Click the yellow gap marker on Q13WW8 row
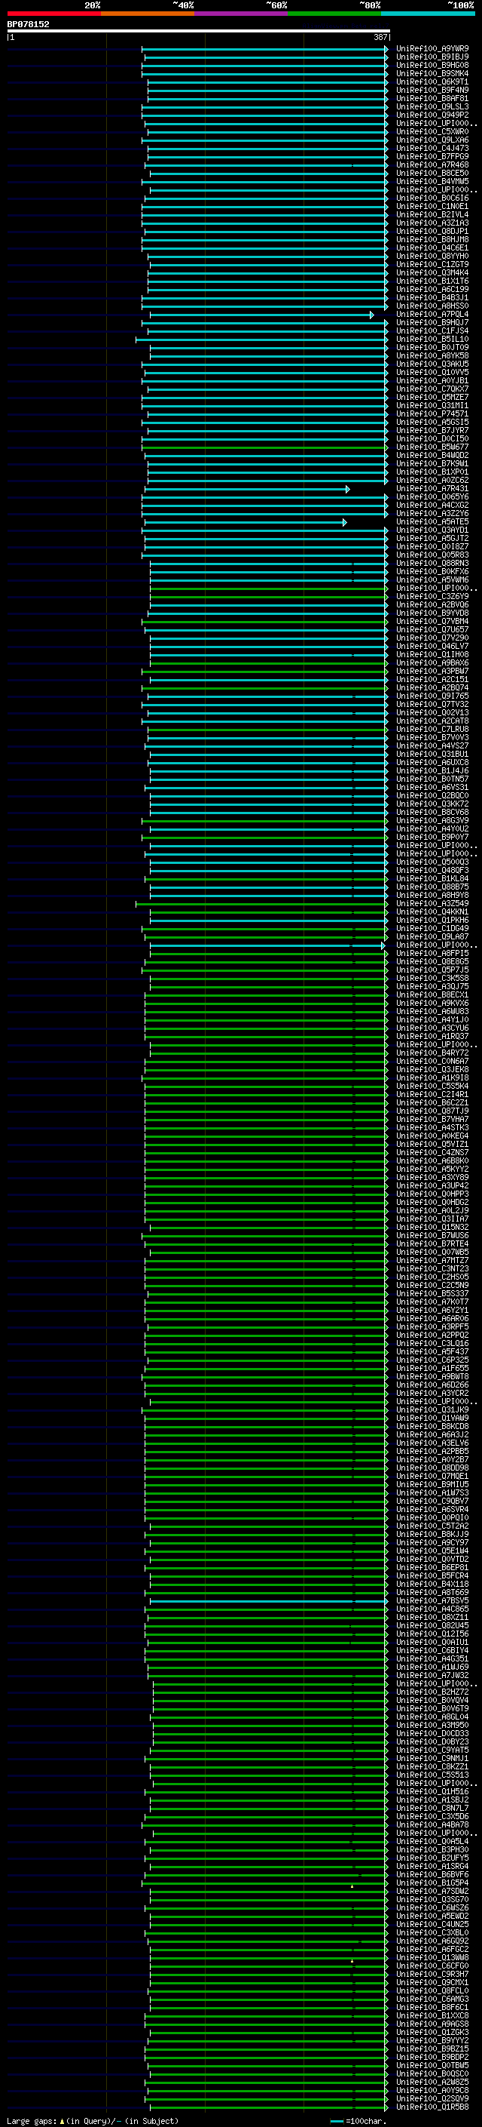The height and width of the screenshot is (2127, 482). (352, 1961)
